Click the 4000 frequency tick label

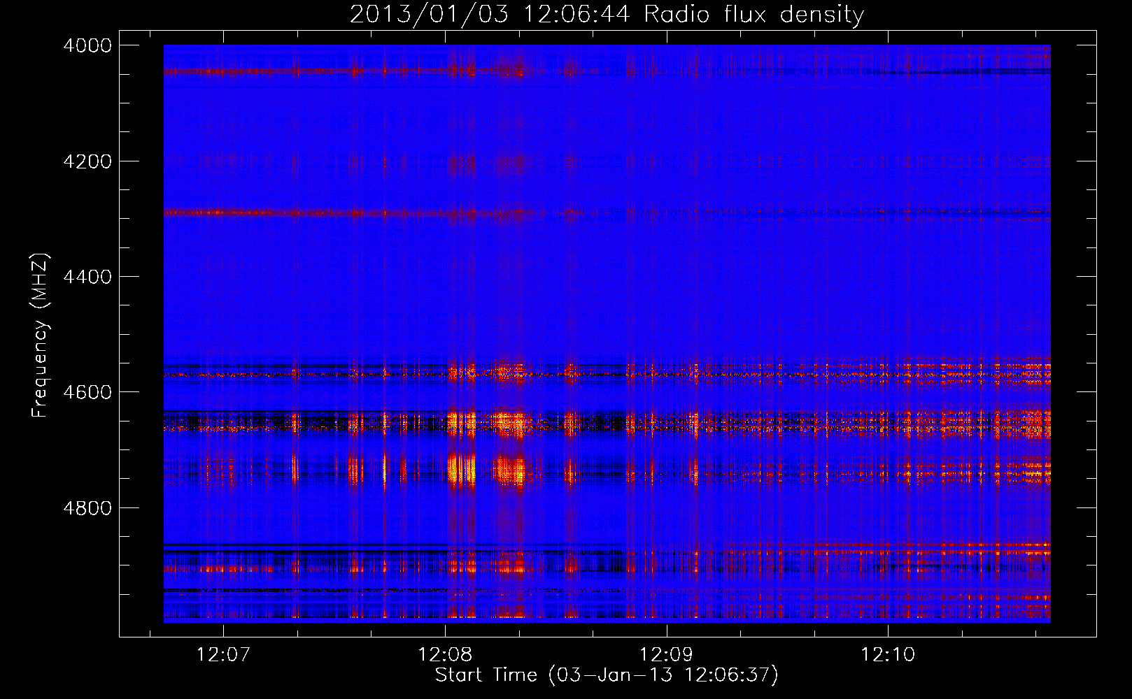(87, 45)
